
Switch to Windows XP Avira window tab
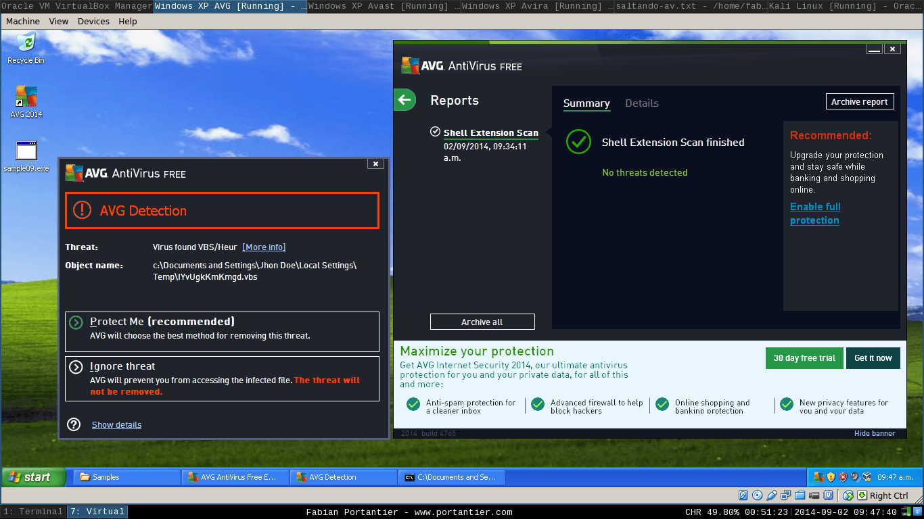coord(538,6)
